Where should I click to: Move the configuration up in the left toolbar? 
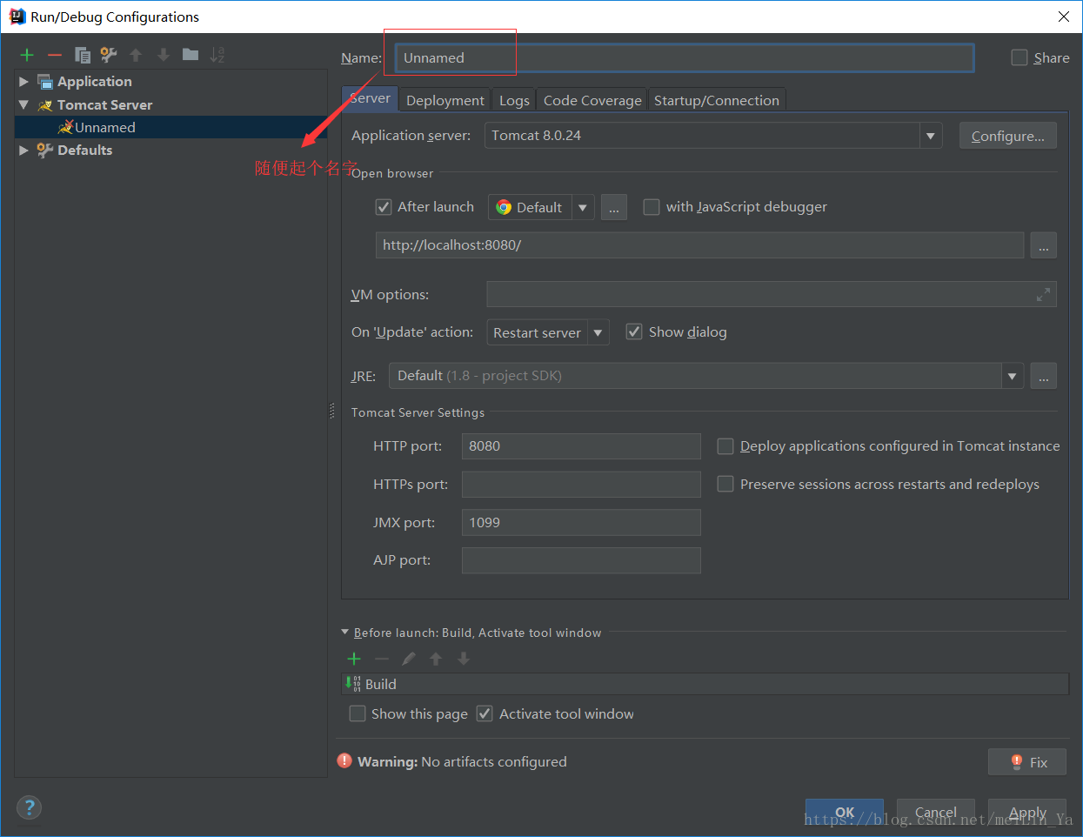136,55
